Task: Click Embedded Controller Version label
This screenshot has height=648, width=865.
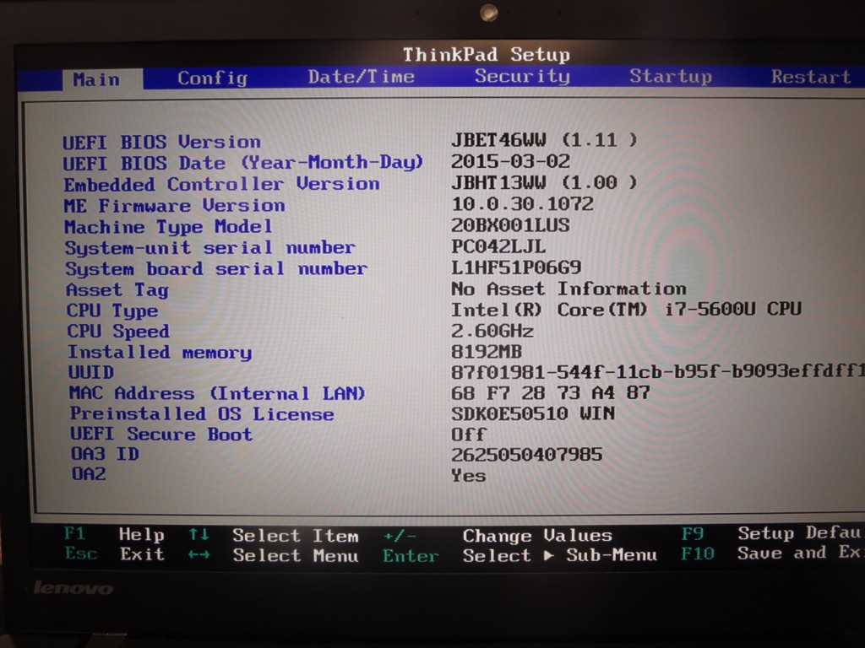Action: tap(222, 184)
